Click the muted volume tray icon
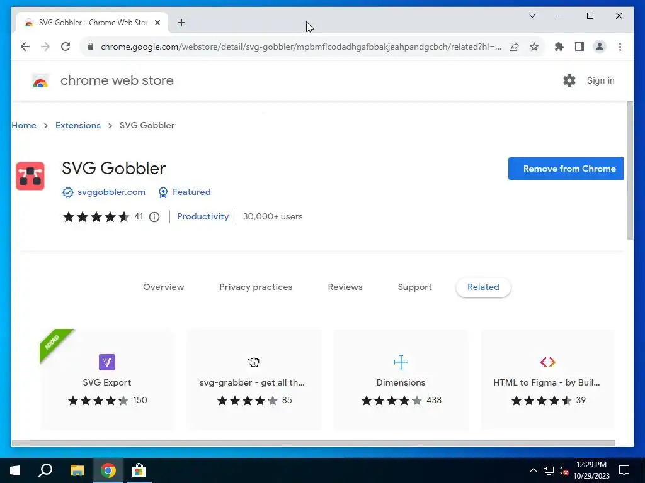The image size is (645, 483). [564, 470]
